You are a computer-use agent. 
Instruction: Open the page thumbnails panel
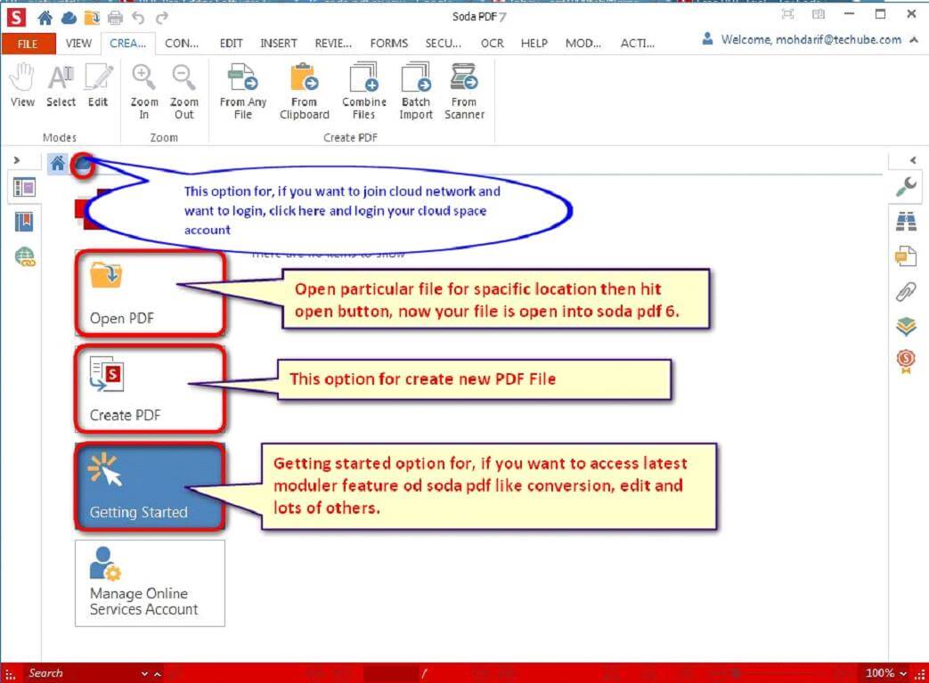tap(24, 188)
